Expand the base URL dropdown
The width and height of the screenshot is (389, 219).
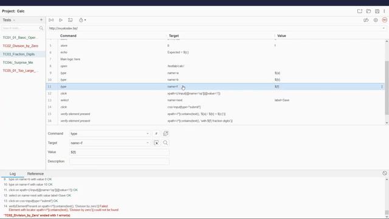(384, 29)
